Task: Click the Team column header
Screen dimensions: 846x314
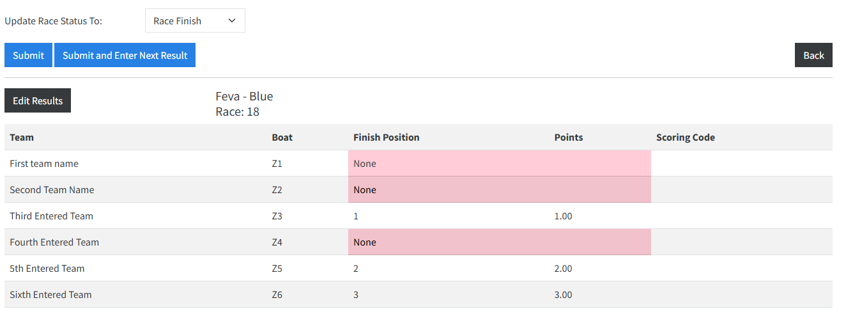Action: pos(22,137)
